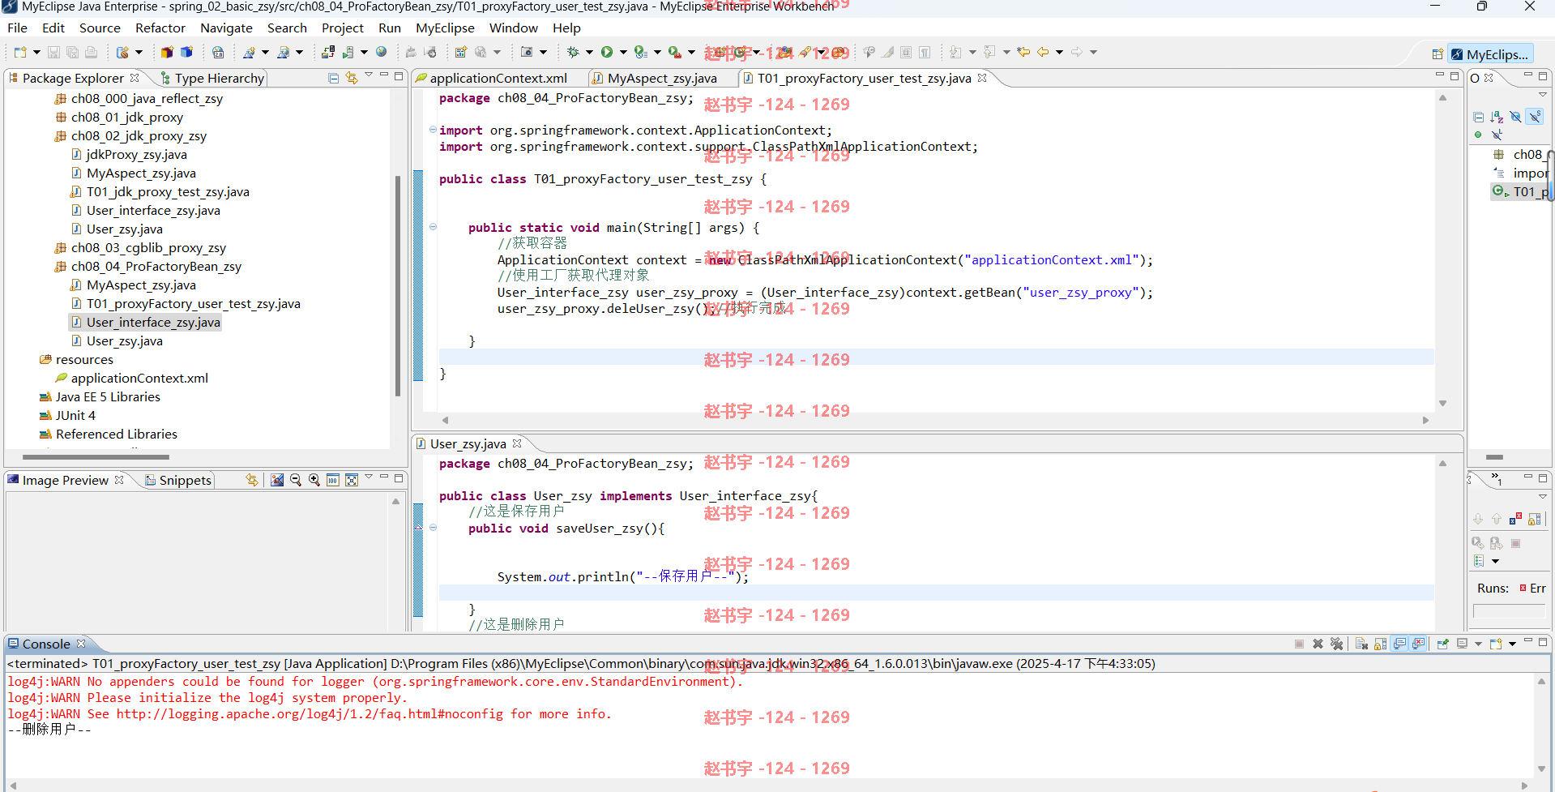Switch to Snippets tab
The width and height of the screenshot is (1555, 792).
(x=178, y=480)
